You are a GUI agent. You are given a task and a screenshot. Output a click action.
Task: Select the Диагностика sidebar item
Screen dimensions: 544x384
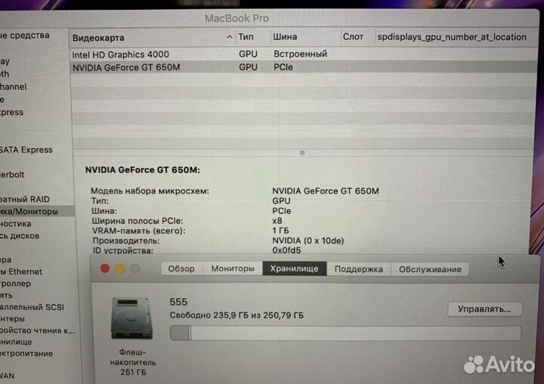[x=16, y=224]
